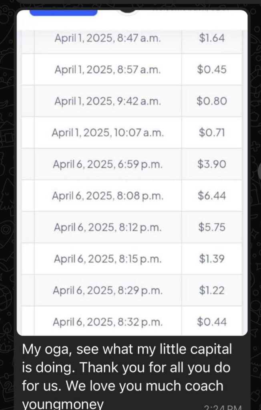
Task: Tap the "My oga, see what" message caption
Action: [127, 376]
